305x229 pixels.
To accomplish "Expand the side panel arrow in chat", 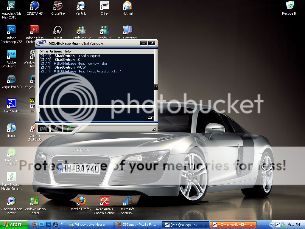I will (x=155, y=87).
